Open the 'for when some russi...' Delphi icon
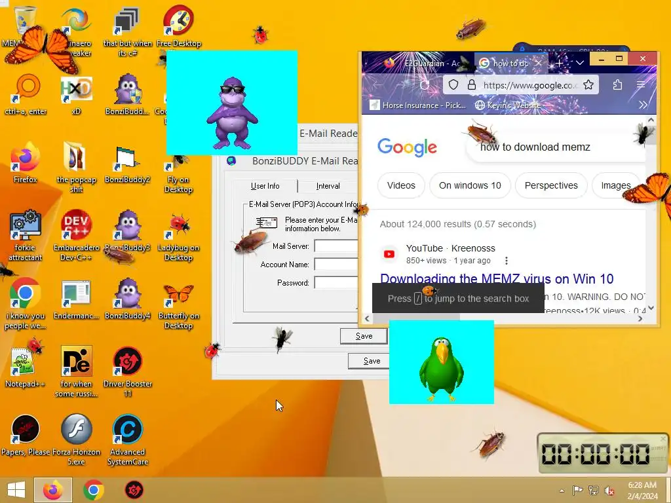 coord(76,371)
